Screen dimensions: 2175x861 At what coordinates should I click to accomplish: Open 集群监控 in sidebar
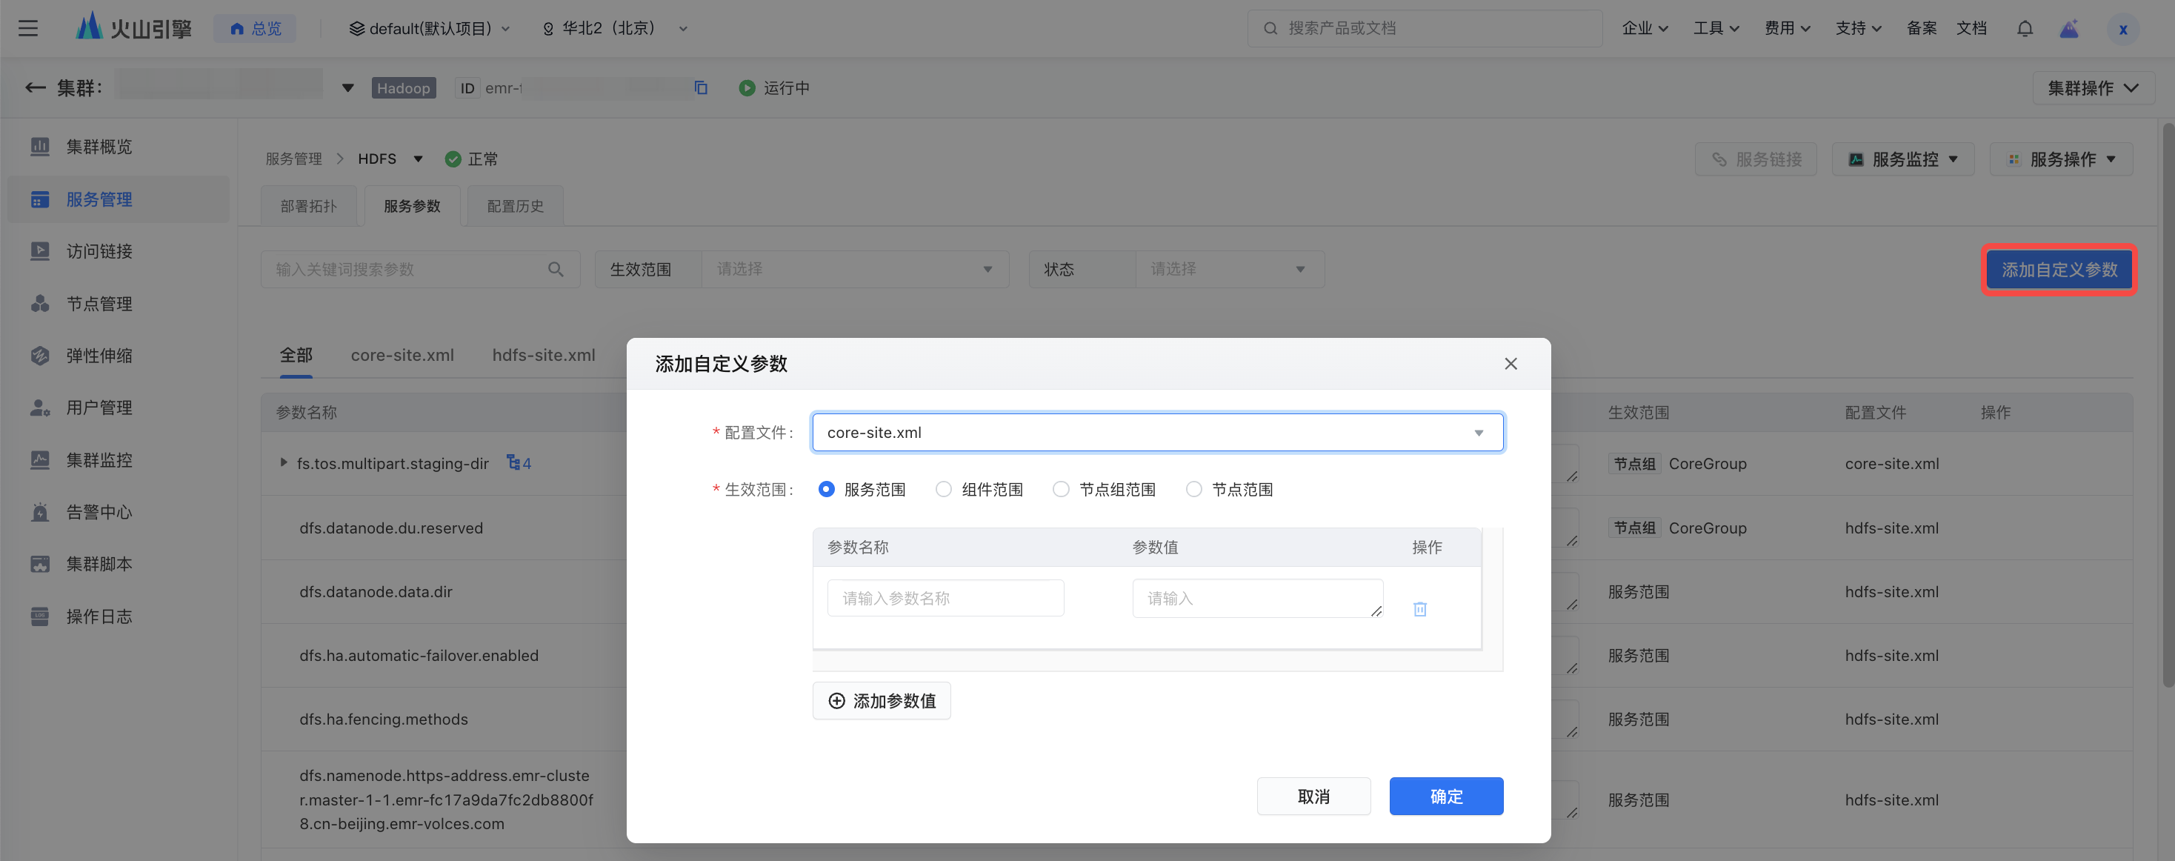click(x=99, y=460)
